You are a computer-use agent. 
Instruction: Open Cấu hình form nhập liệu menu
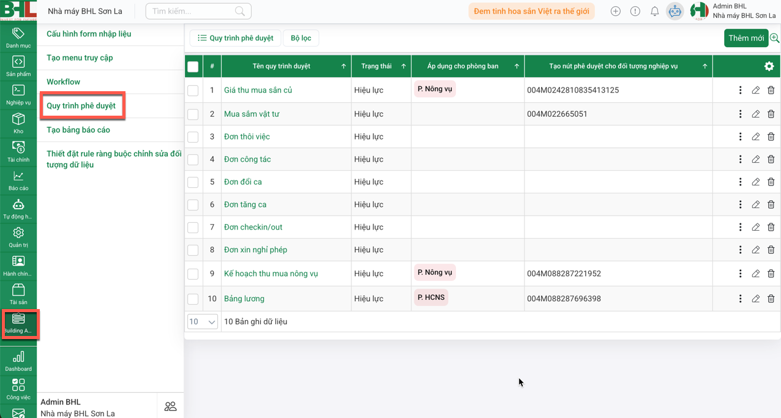[x=89, y=34]
